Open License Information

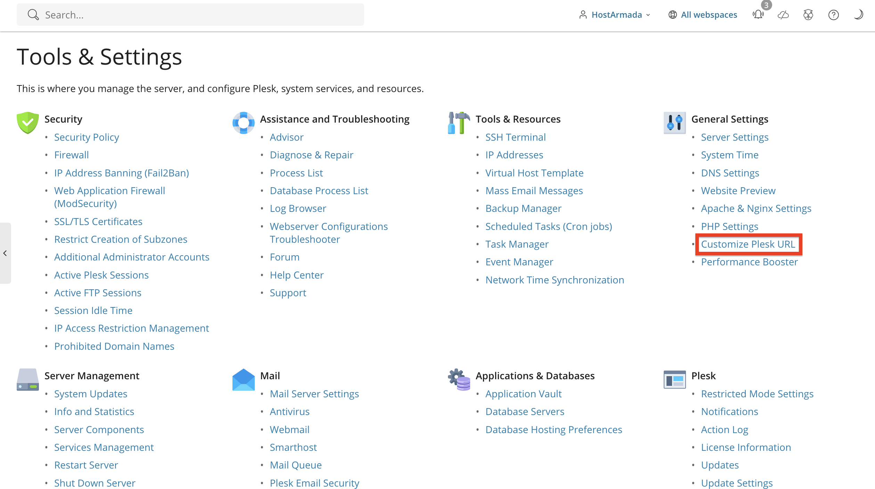tap(746, 447)
